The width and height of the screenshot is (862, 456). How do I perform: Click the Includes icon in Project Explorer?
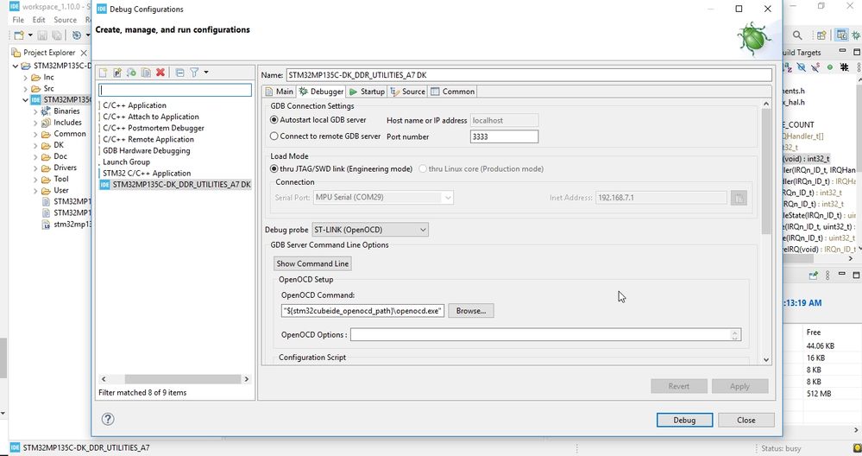coord(47,123)
